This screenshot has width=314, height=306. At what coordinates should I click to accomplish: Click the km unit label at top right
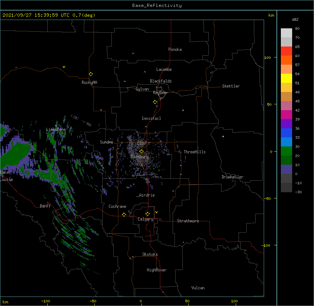tap(271, 15)
